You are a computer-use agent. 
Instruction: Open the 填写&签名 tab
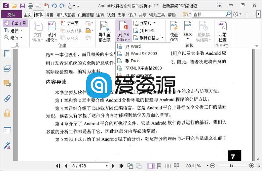pos(66,15)
